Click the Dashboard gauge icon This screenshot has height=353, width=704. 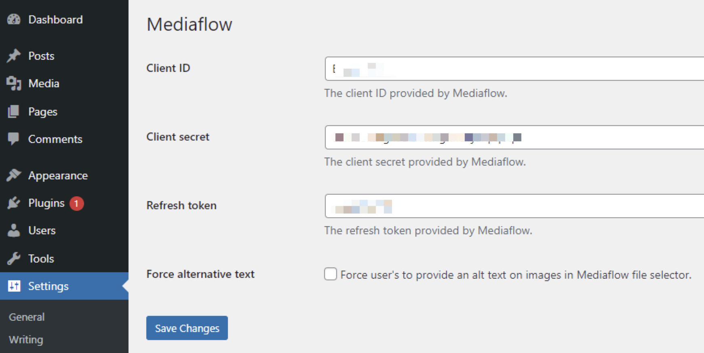[x=14, y=19]
